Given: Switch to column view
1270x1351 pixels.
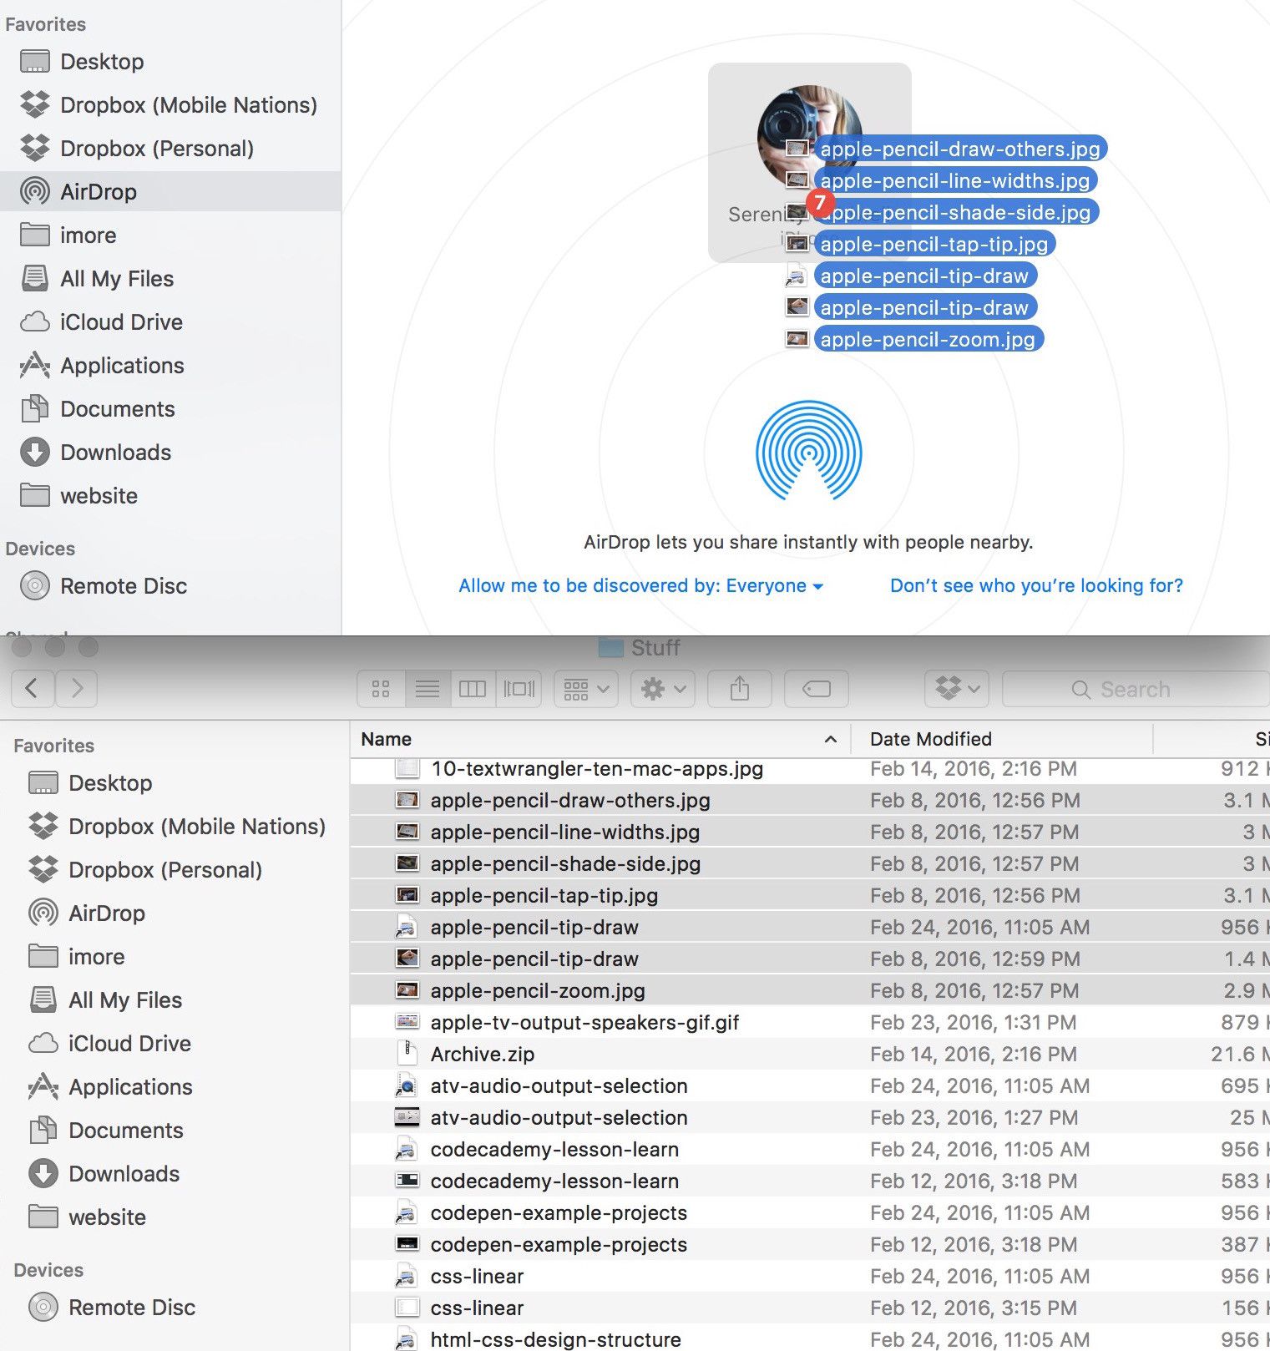Looking at the screenshot, I should tap(473, 689).
